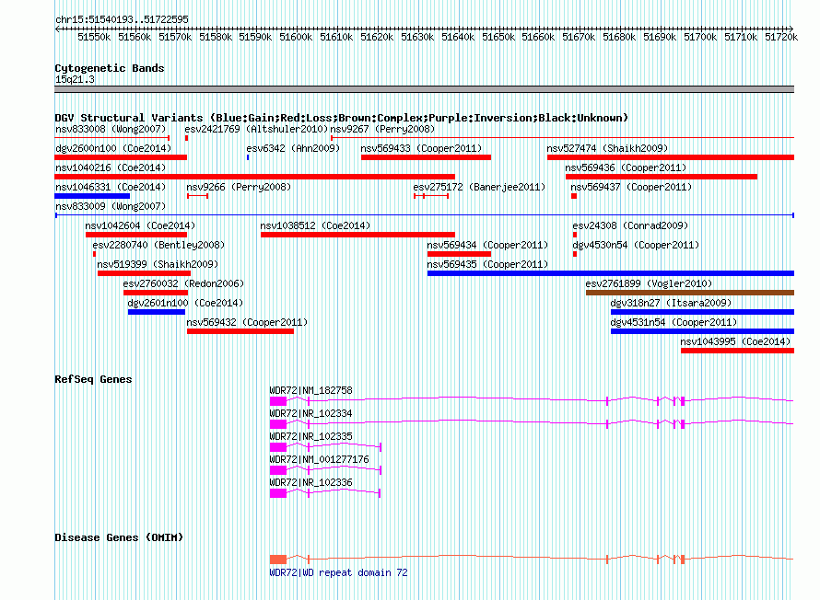Image resolution: width=820 pixels, height=600 pixels.
Task: Click the dgv4531n54 blue gain bar
Action: coord(702,331)
